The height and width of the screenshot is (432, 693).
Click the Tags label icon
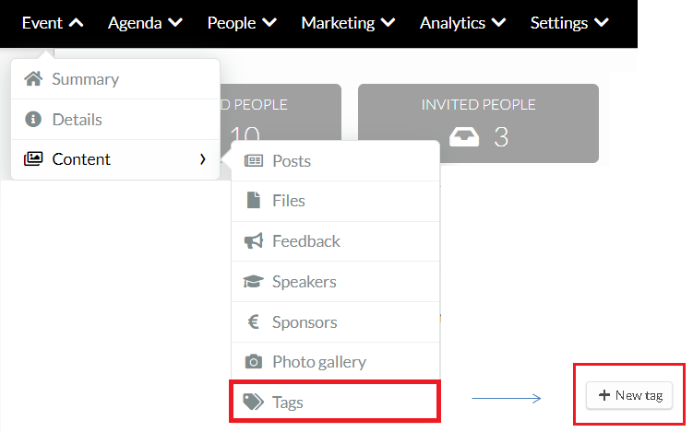(x=253, y=402)
